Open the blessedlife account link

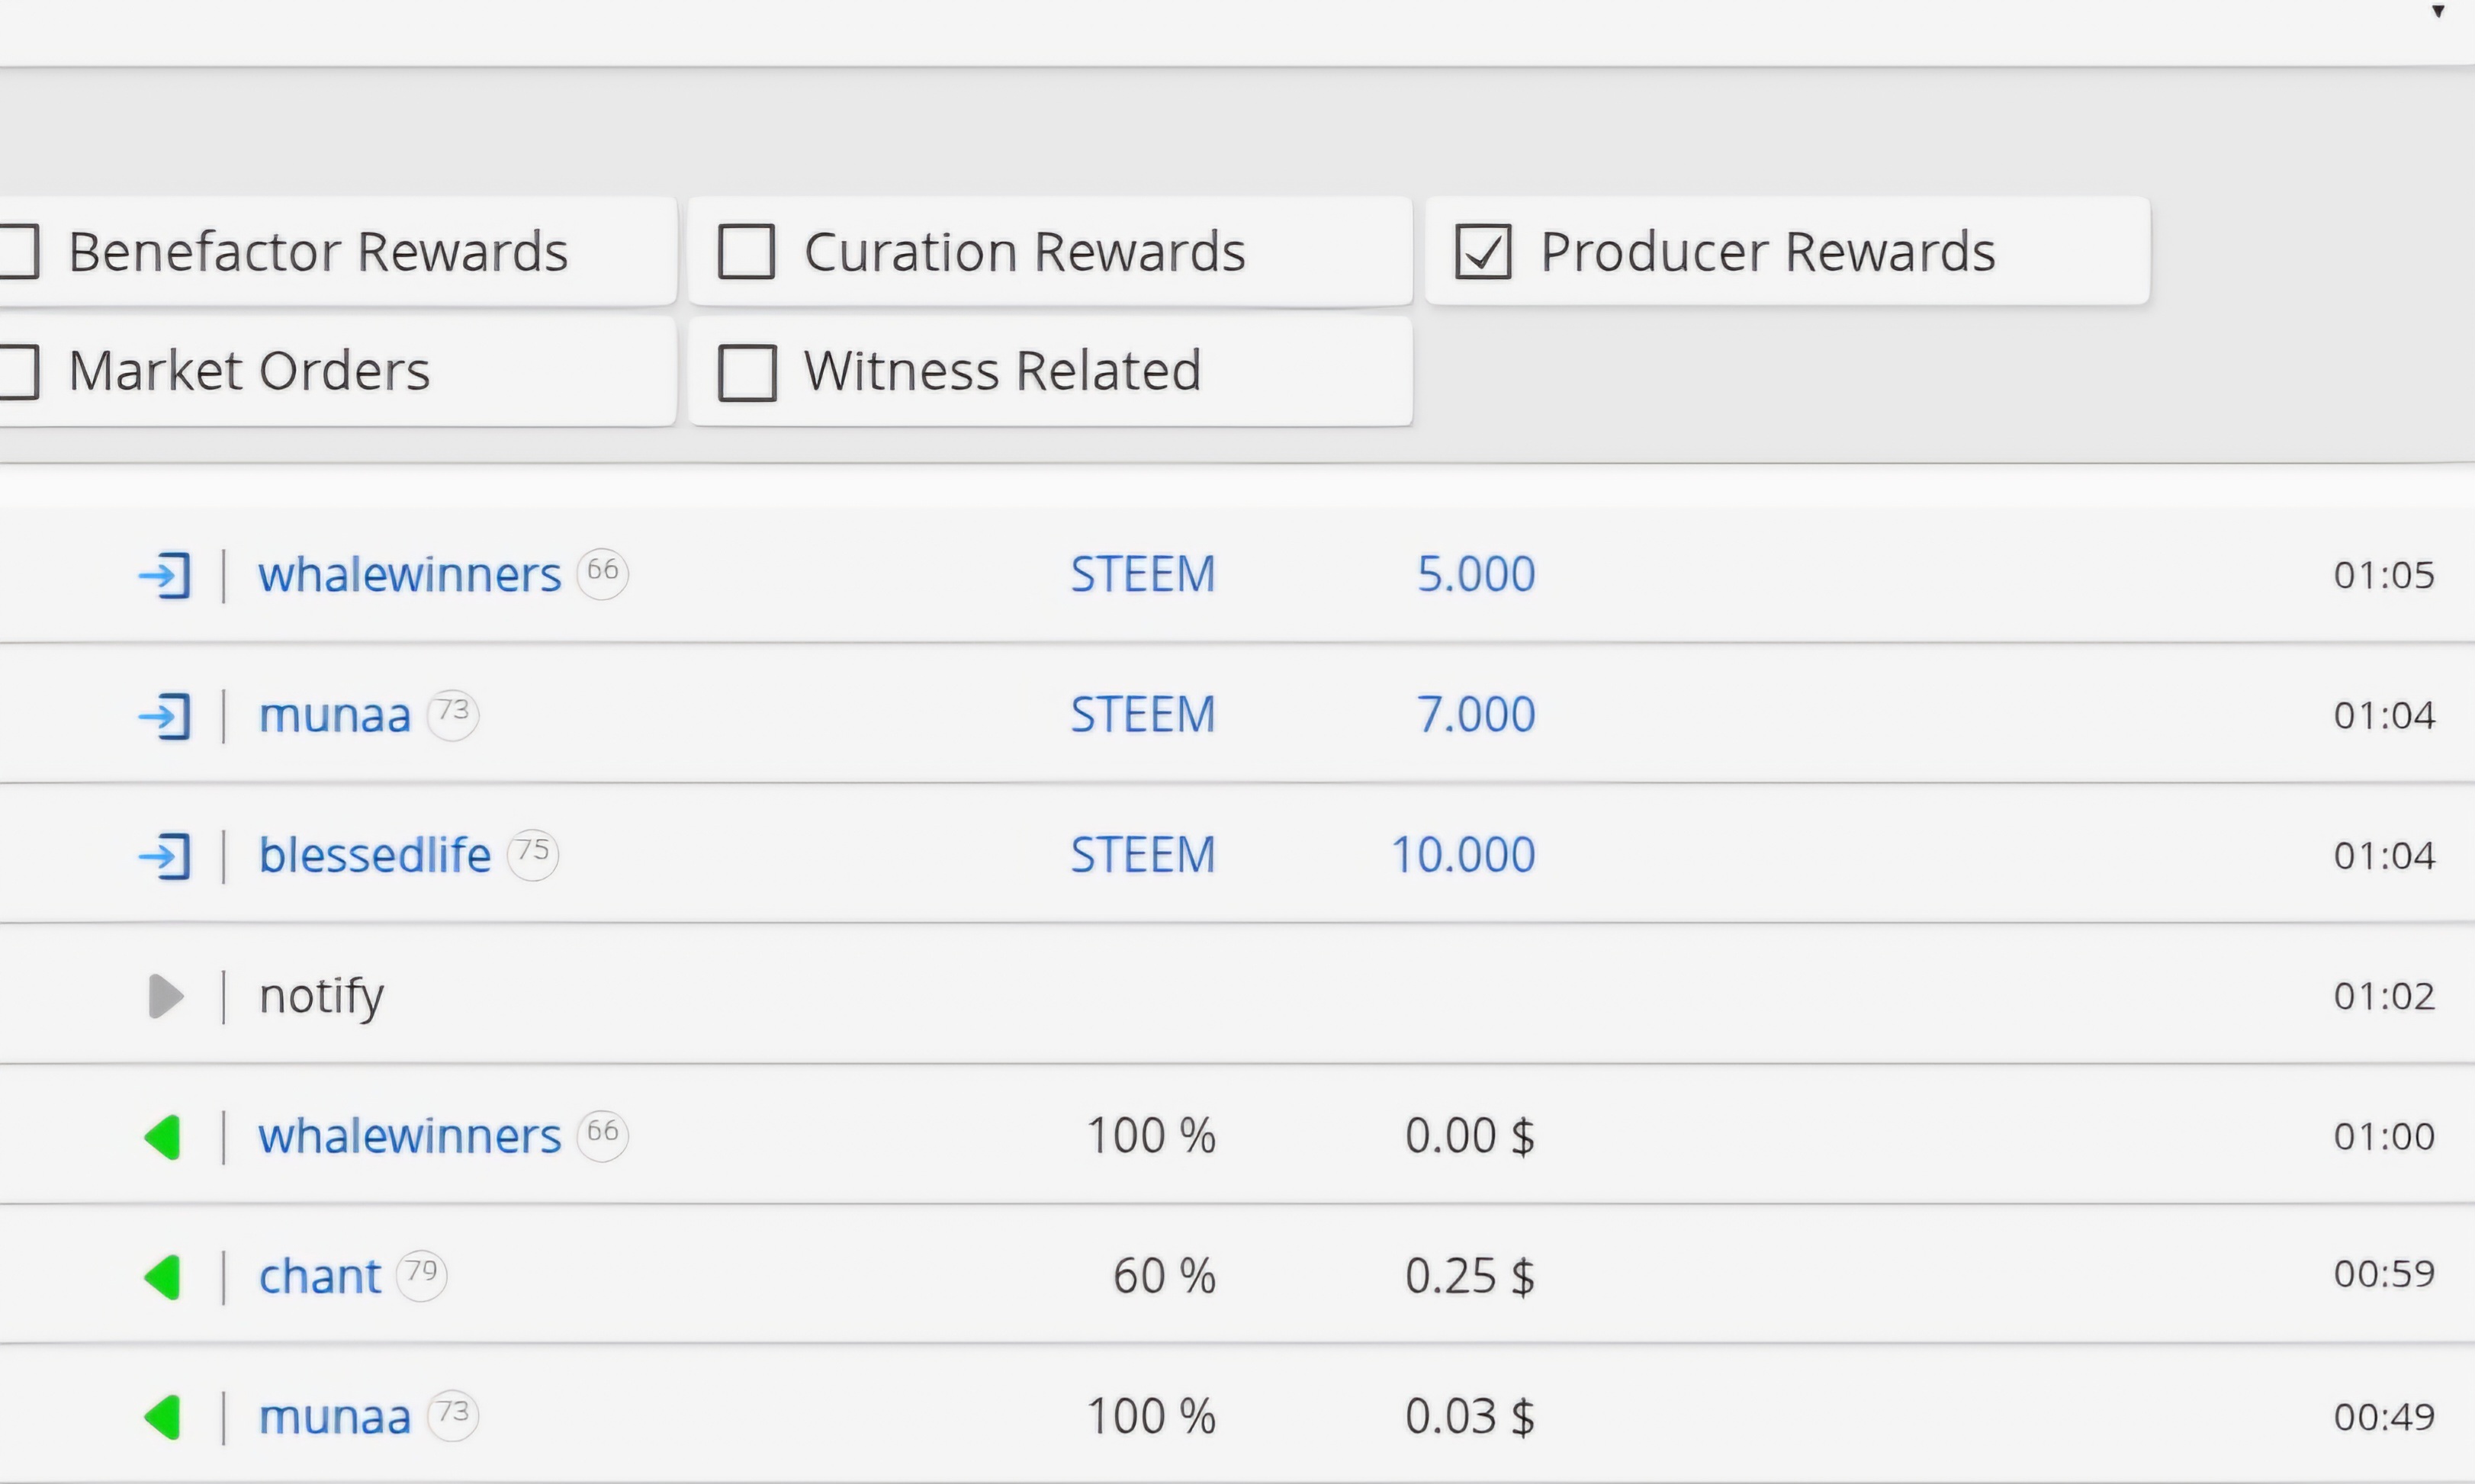pyautogui.click(x=374, y=855)
